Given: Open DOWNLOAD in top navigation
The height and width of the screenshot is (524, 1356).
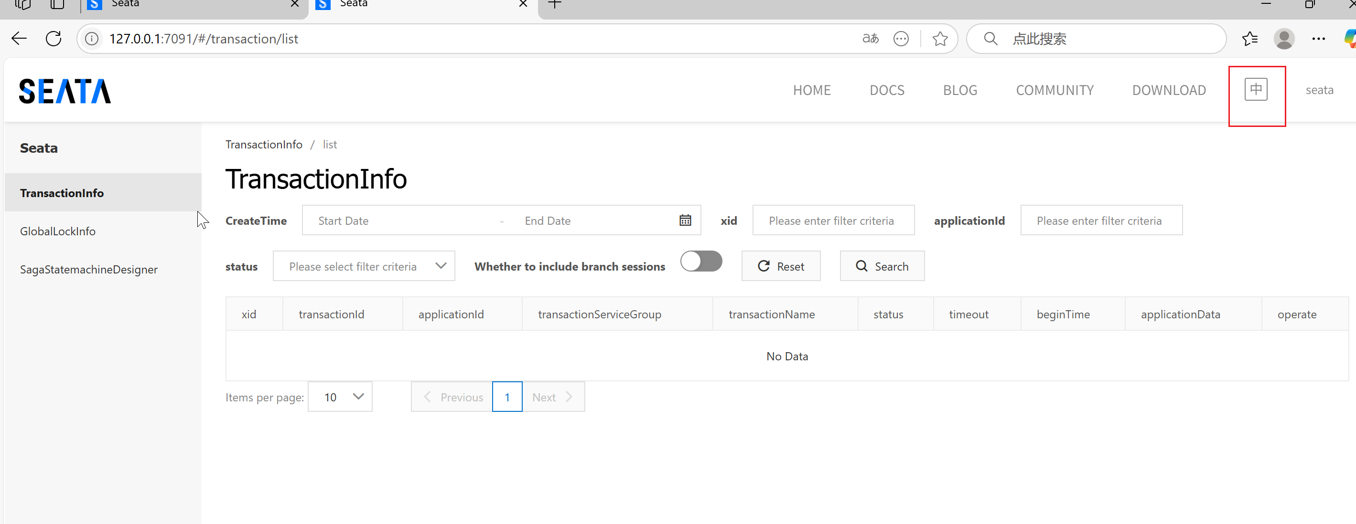Looking at the screenshot, I should pos(1169,90).
